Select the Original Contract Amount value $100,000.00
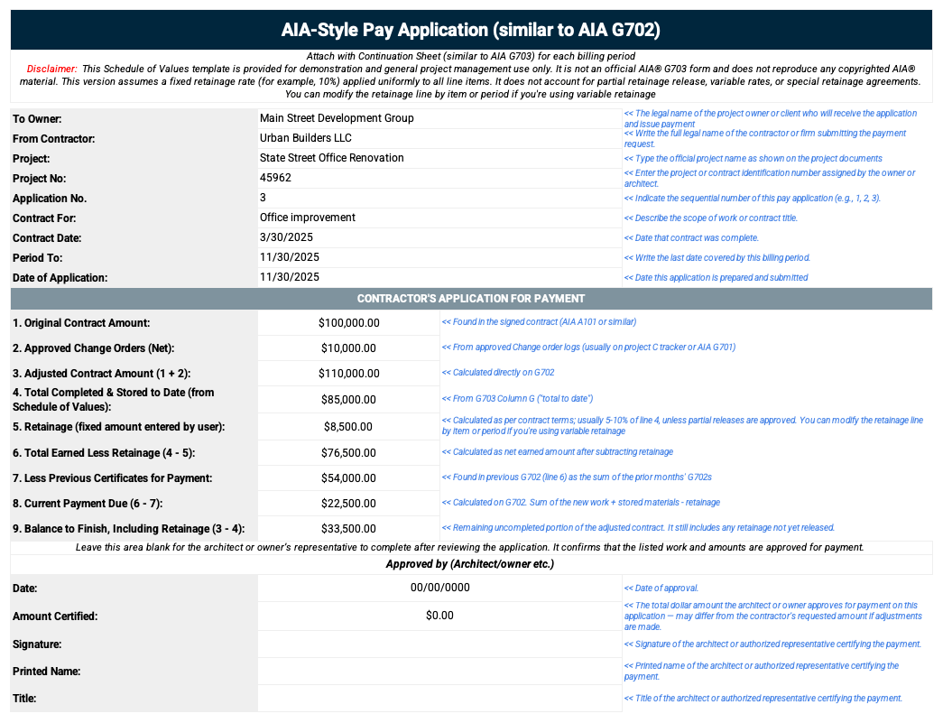 (348, 322)
